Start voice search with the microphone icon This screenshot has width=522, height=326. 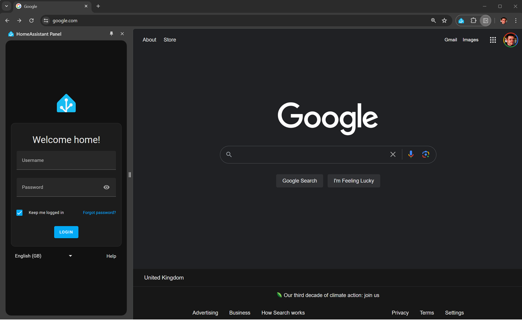(x=411, y=154)
